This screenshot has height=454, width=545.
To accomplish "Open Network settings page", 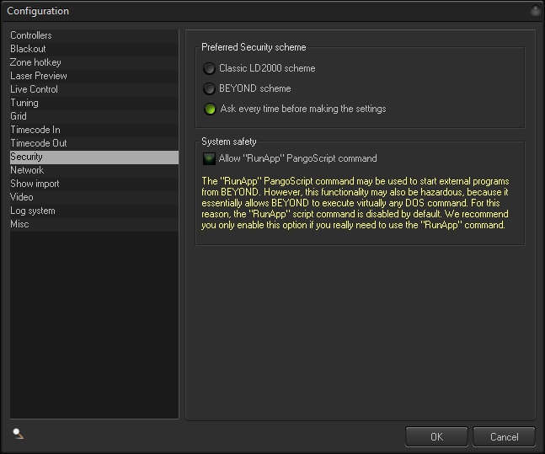I will (x=94, y=170).
